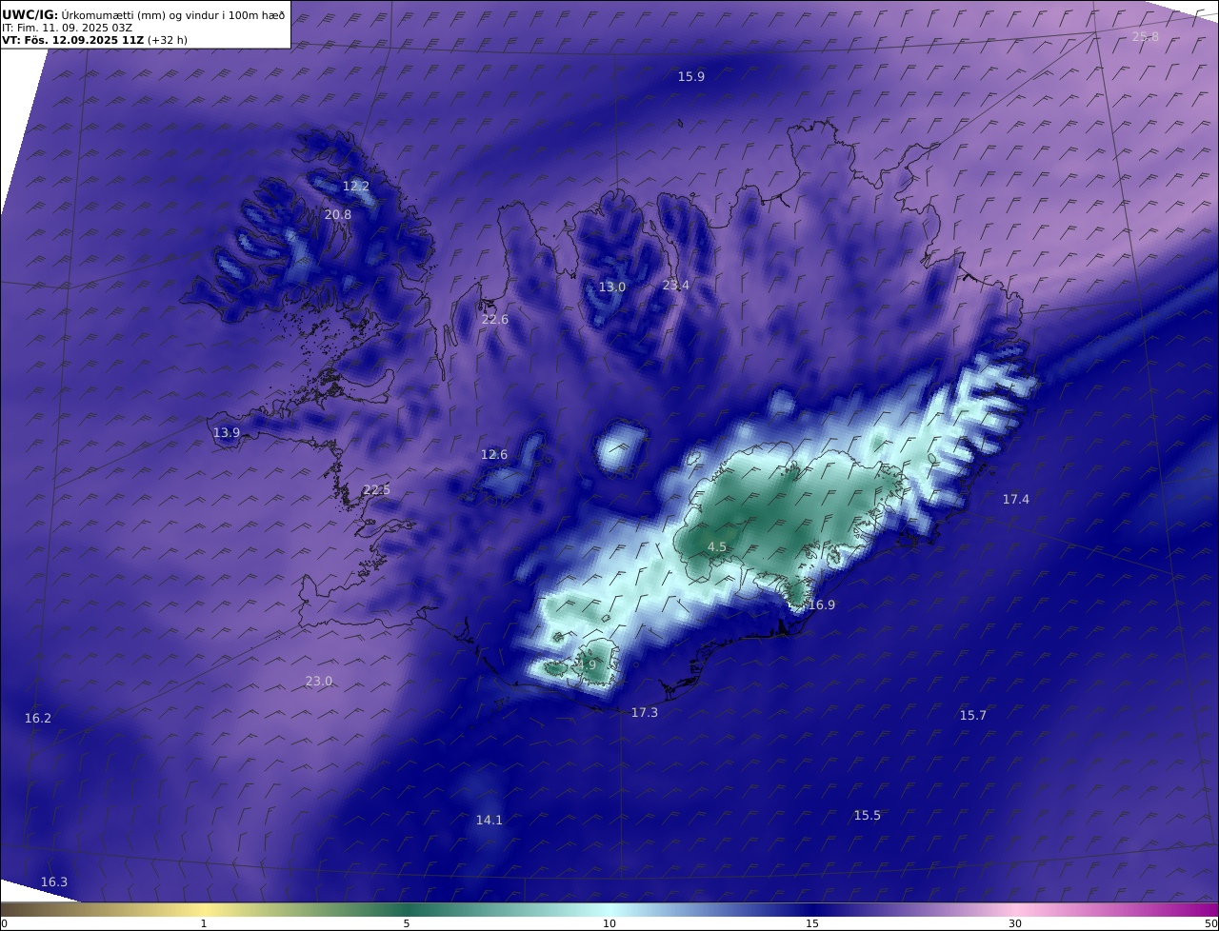The width and height of the screenshot is (1219, 931).
Task: Click the colorbar tick label 30
Action: point(1015,923)
